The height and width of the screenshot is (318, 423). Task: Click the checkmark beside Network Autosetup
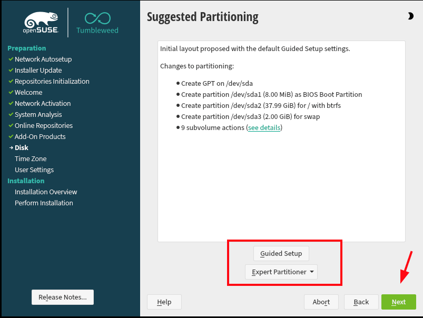(11, 59)
